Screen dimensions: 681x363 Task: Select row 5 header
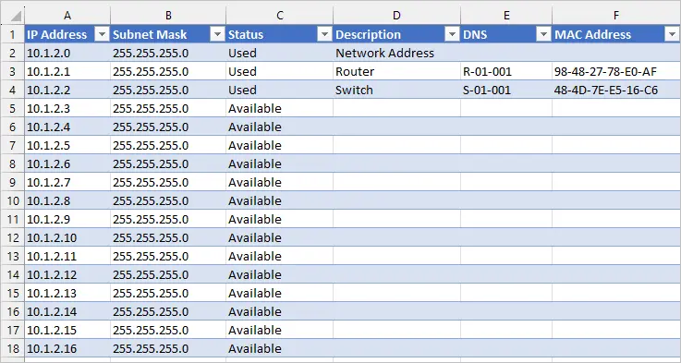pos(12,108)
